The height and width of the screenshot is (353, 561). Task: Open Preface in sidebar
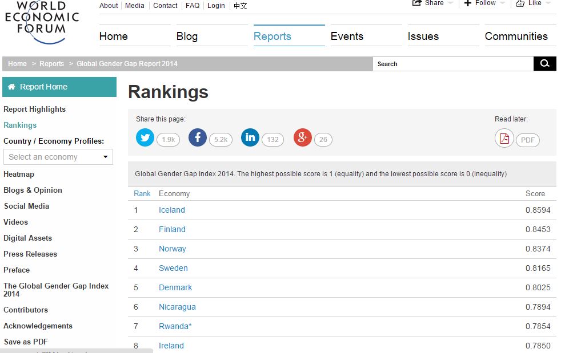17,270
